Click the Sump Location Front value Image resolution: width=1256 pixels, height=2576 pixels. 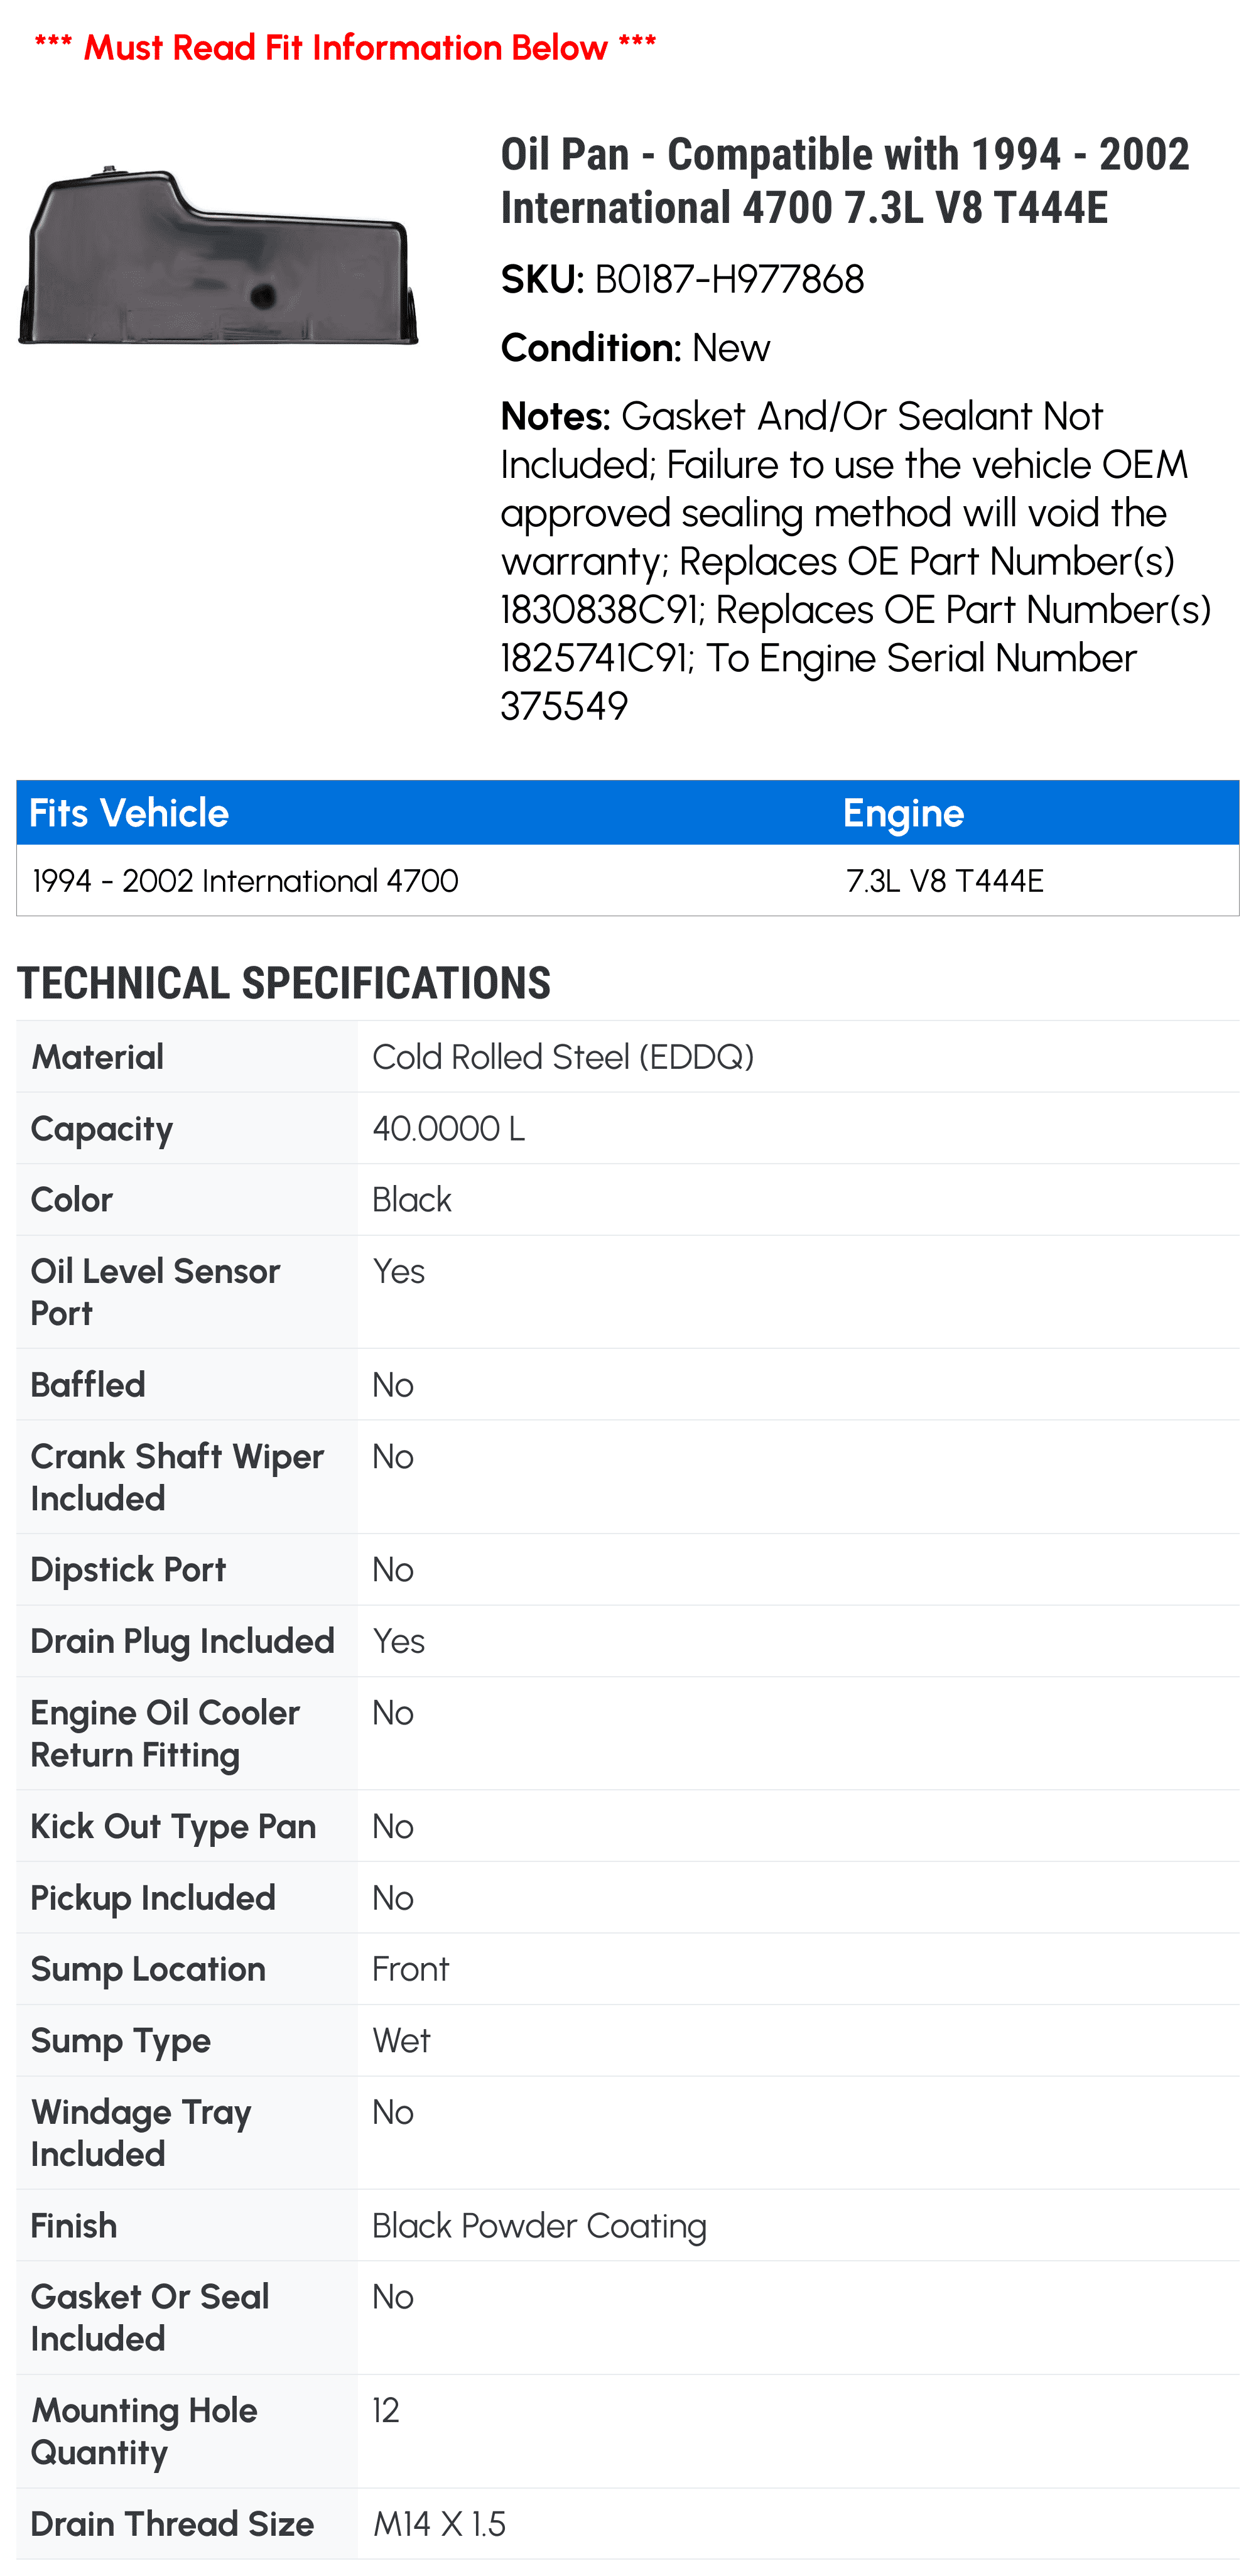410,1969
